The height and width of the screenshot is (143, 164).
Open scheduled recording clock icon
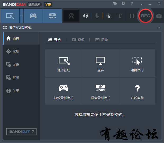pos(123,3)
